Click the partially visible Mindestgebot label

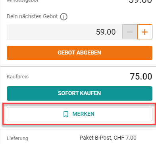point(23,1)
